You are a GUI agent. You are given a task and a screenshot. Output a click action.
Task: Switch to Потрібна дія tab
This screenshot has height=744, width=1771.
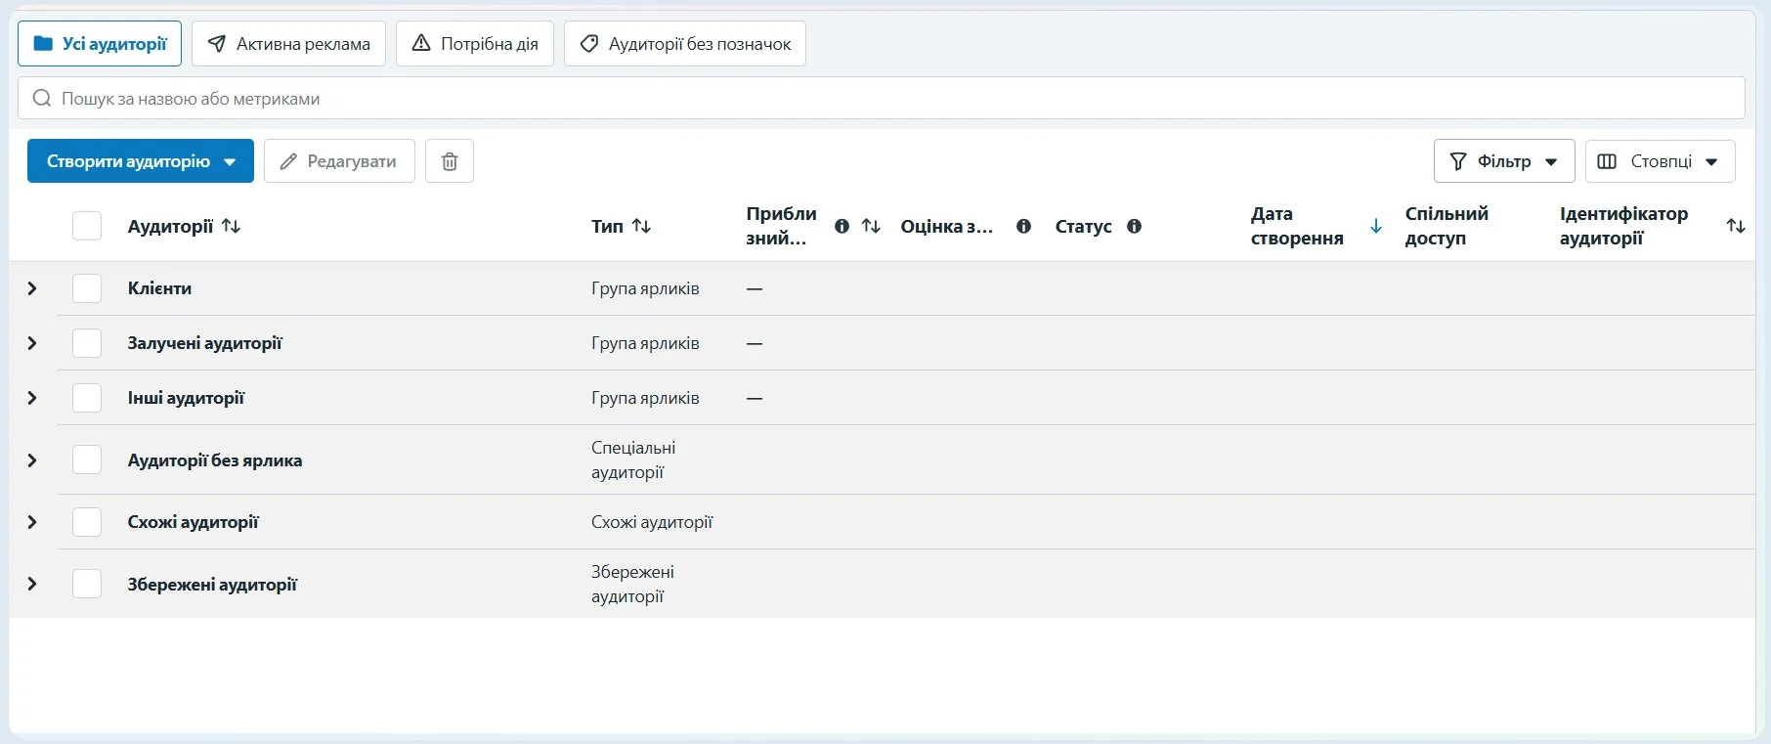point(475,44)
